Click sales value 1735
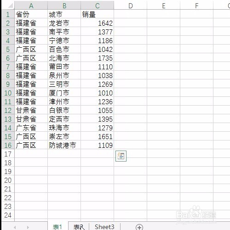Screen dimensions: 230x230 pyautogui.click(x=98, y=58)
